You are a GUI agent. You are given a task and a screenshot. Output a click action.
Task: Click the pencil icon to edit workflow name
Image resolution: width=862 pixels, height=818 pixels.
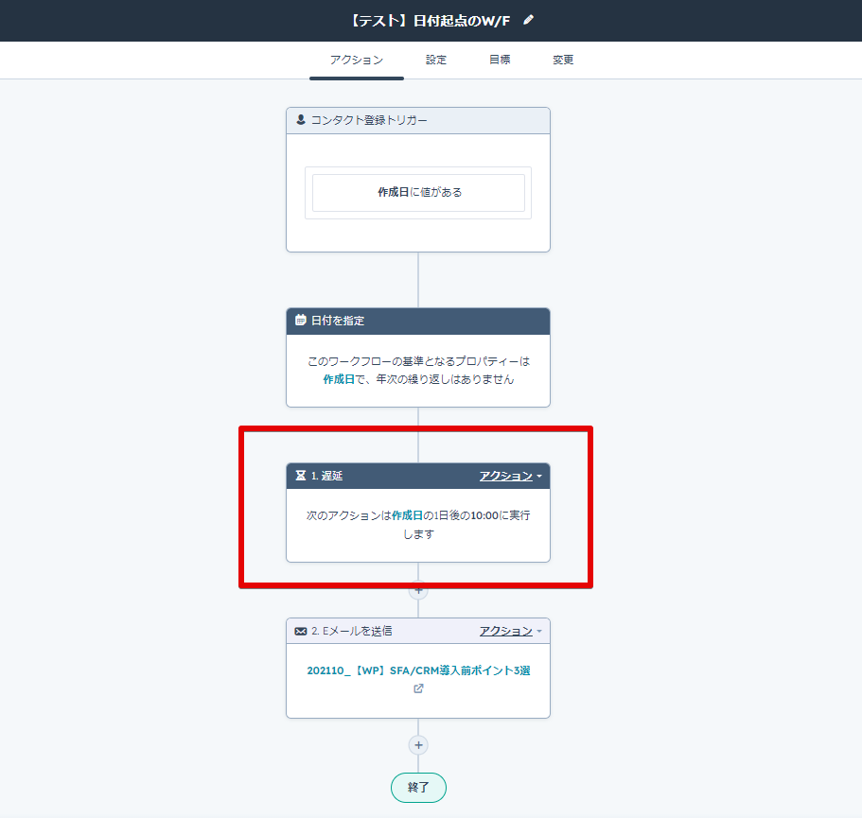[528, 20]
